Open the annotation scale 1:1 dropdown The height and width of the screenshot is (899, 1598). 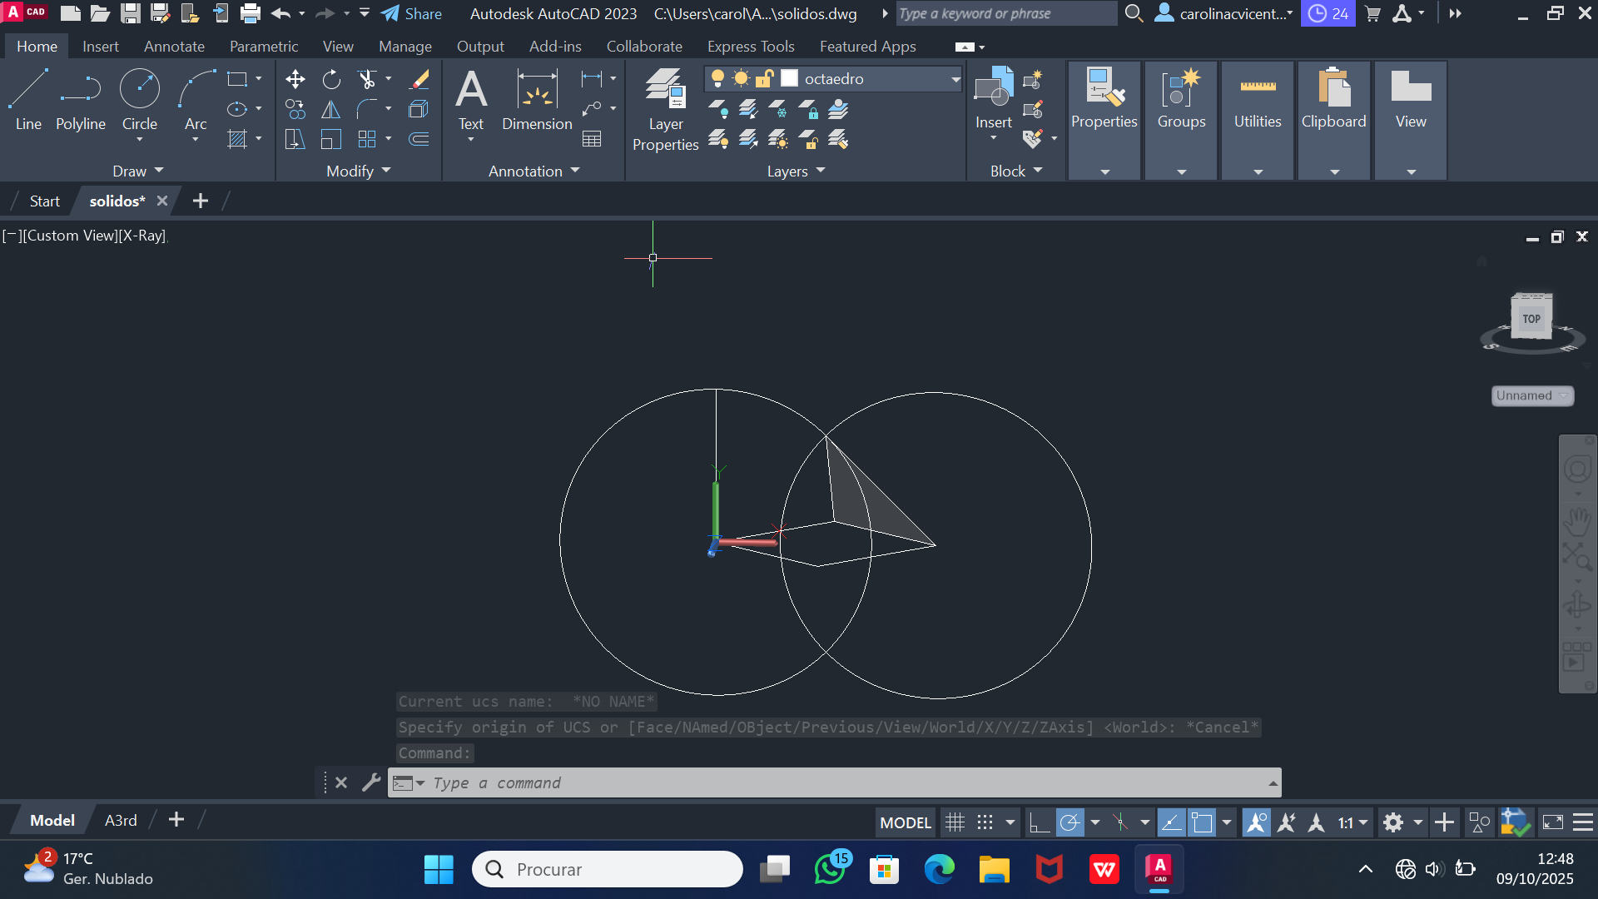tap(1353, 823)
